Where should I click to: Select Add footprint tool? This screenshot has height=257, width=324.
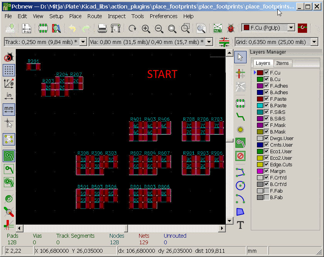240,103
